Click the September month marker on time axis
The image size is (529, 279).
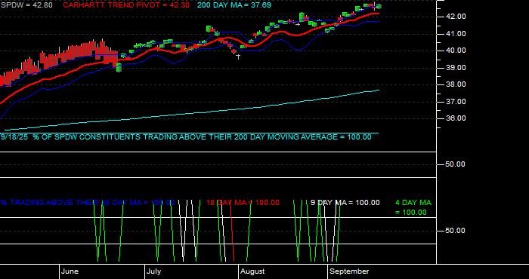click(x=349, y=271)
